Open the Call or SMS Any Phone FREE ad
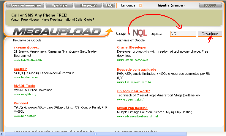 pos(39,15)
